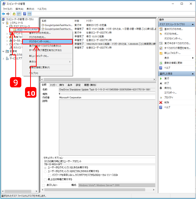Expand タスク スケジューラ ライブラリ tree node
Screen dimensions: 196x199
pos(11,30)
